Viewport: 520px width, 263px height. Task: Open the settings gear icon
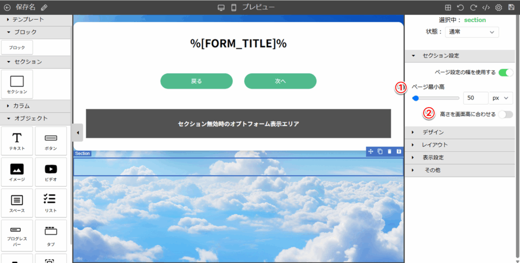(x=499, y=8)
